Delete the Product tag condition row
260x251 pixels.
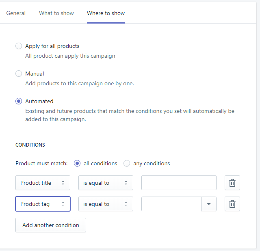(232, 204)
